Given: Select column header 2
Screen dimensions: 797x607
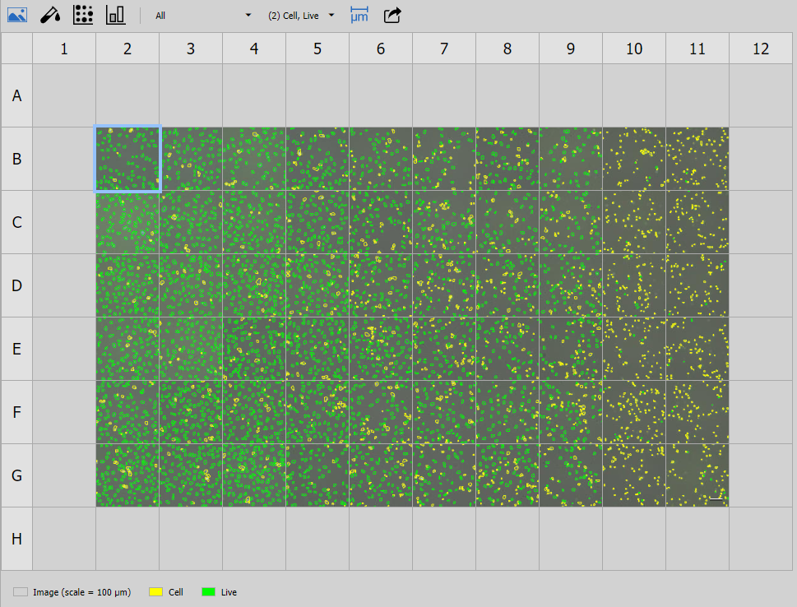Looking at the screenshot, I should [x=127, y=49].
